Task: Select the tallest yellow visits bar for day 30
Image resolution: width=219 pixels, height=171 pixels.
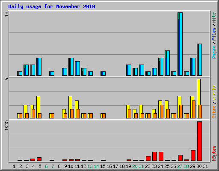Action: pos(198,98)
